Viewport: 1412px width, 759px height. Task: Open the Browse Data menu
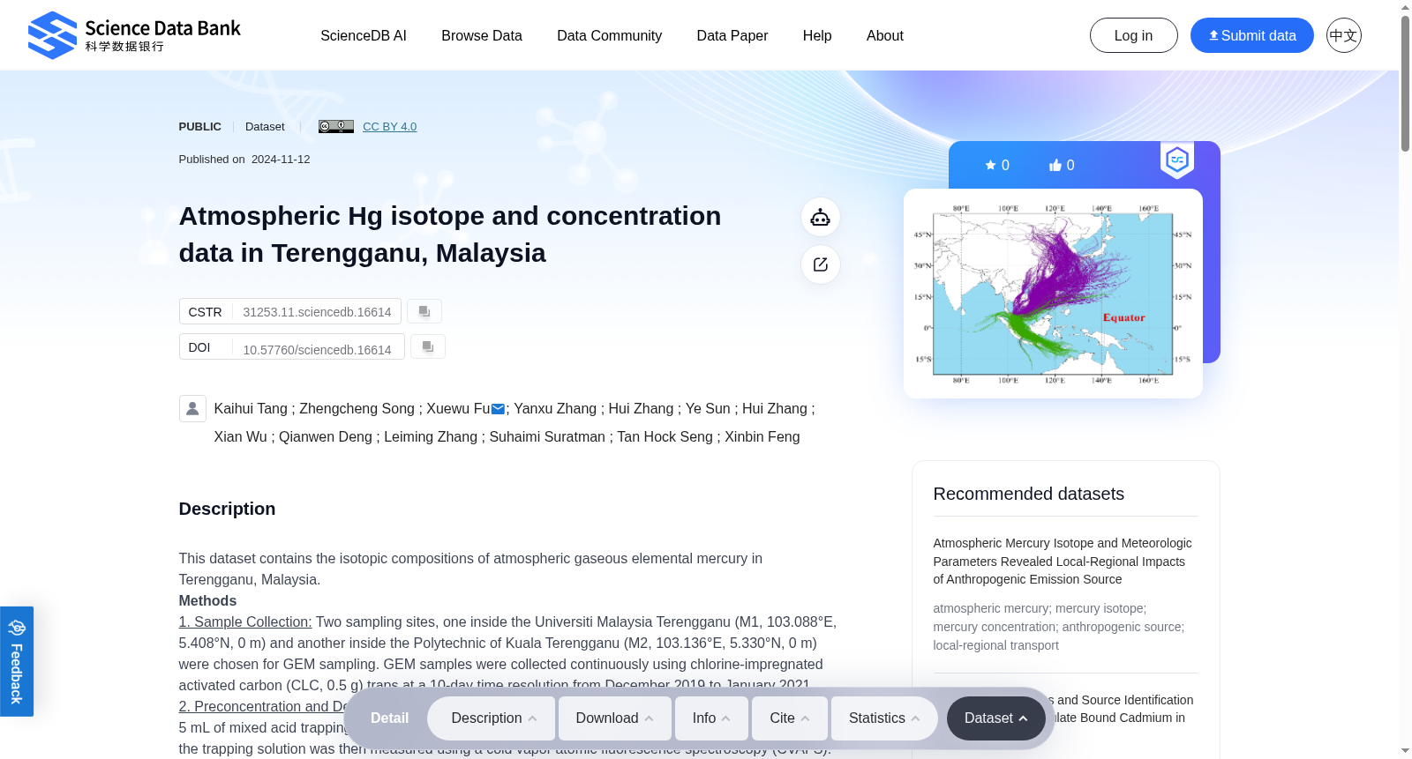(482, 35)
